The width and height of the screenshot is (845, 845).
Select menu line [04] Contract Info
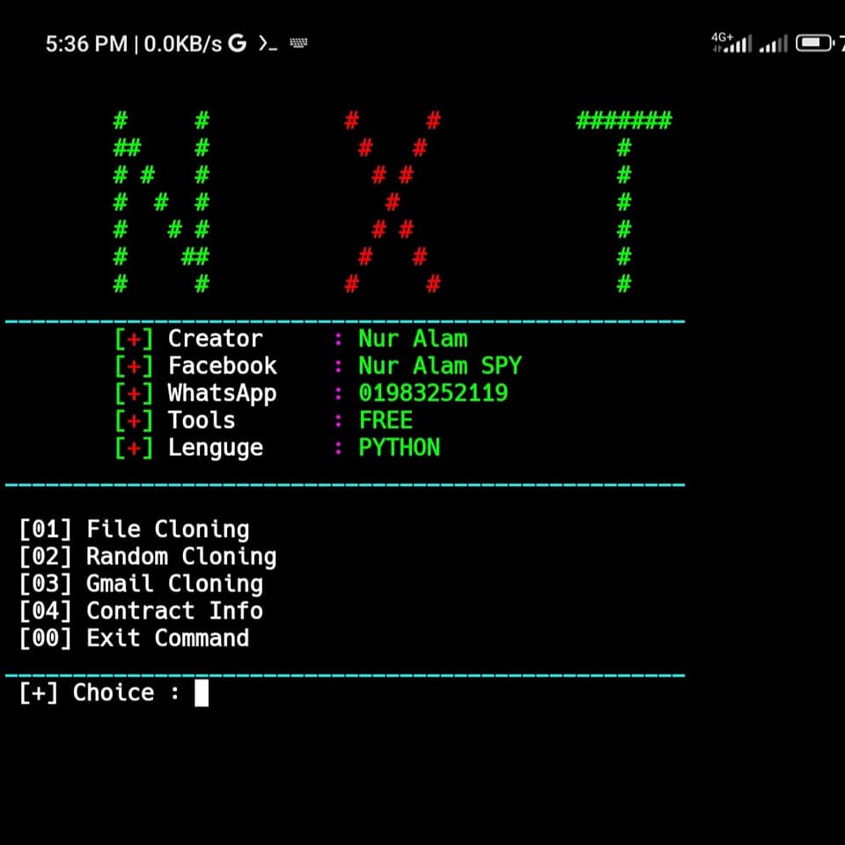(141, 611)
